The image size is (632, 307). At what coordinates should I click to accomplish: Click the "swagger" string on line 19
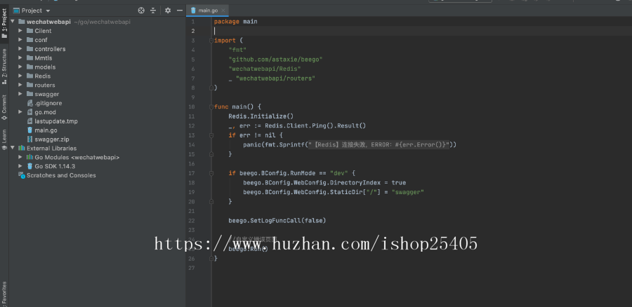(408, 192)
